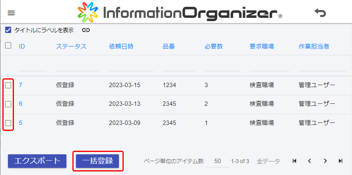Sort by the ステータス column header
Image resolution: width=352 pixels, height=175 pixels.
[71, 46]
